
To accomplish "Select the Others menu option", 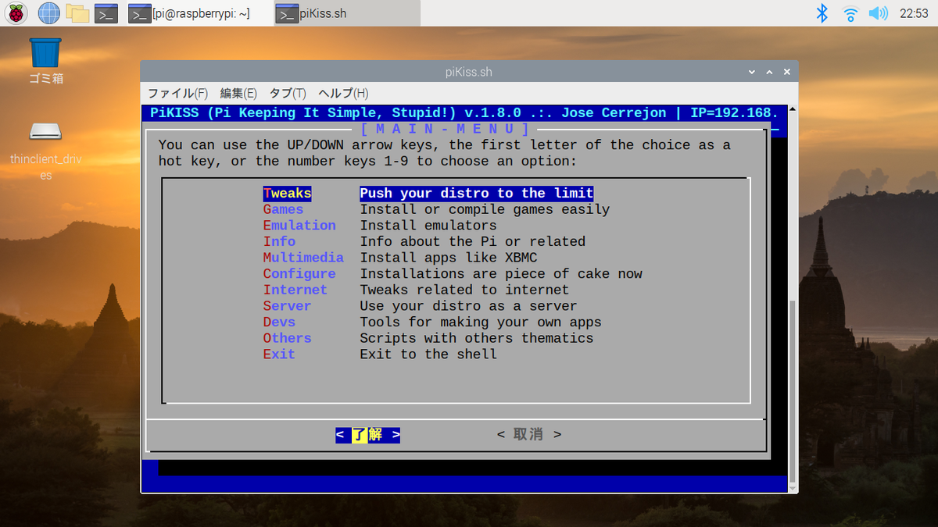I will [x=287, y=338].
